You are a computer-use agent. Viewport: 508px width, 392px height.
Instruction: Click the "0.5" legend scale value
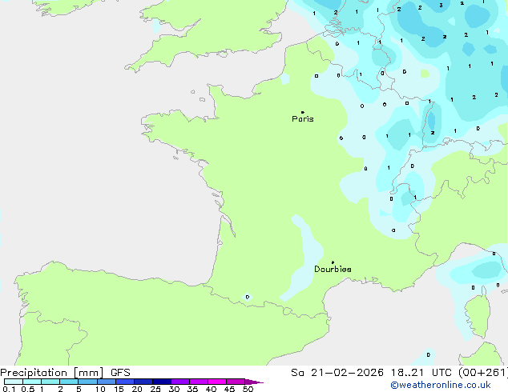click(28, 389)
